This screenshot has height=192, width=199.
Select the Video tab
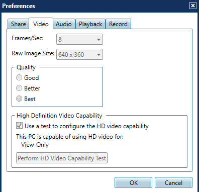pyautogui.click(x=41, y=24)
